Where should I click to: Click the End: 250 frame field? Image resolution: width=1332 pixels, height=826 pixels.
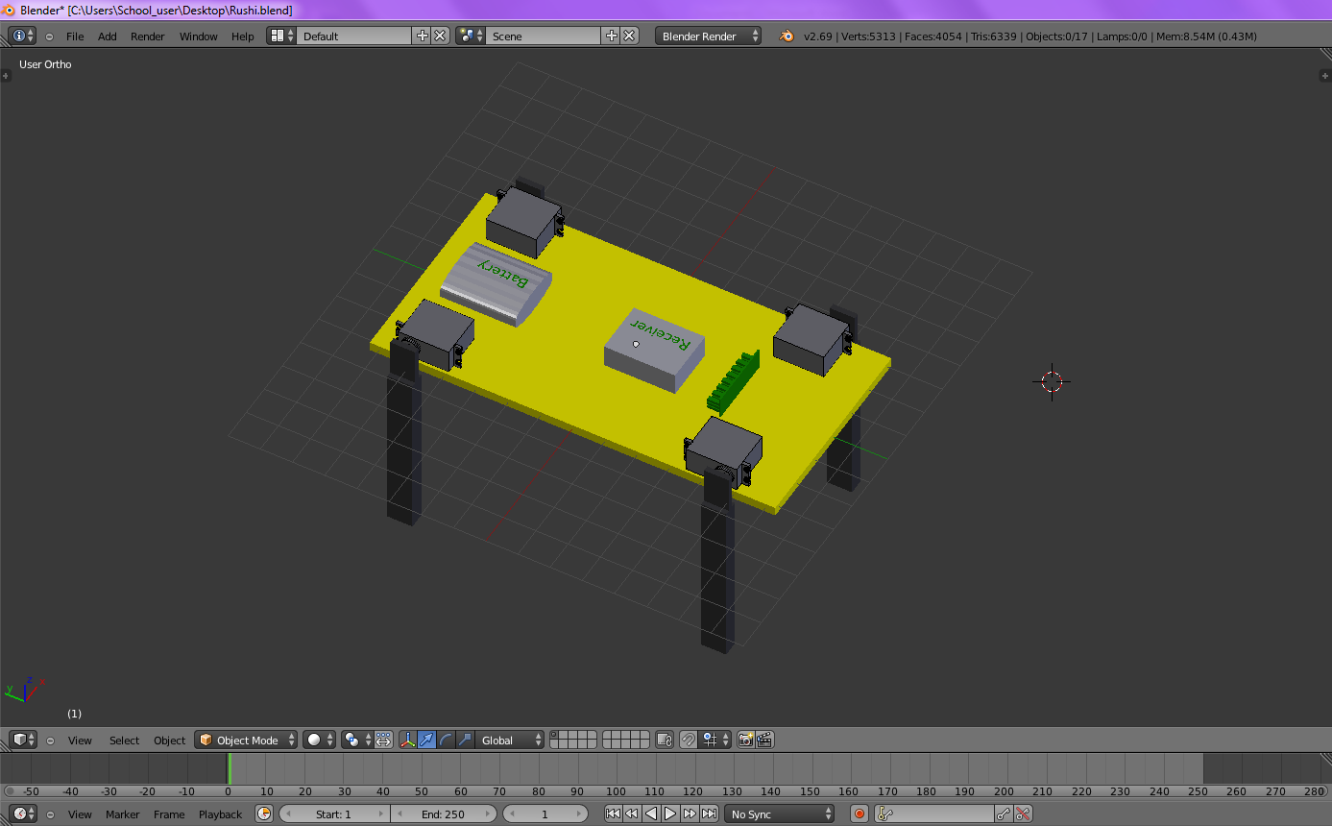(x=444, y=814)
